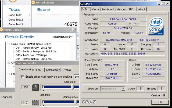Switch to the Cache tab in CPU-Z
The image size is (172, 108).
coord(96,9)
